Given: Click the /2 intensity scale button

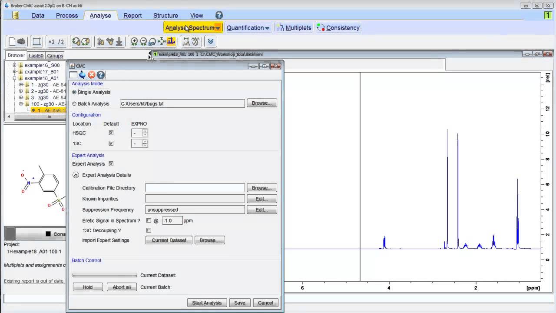Looking at the screenshot, I should point(61,42).
